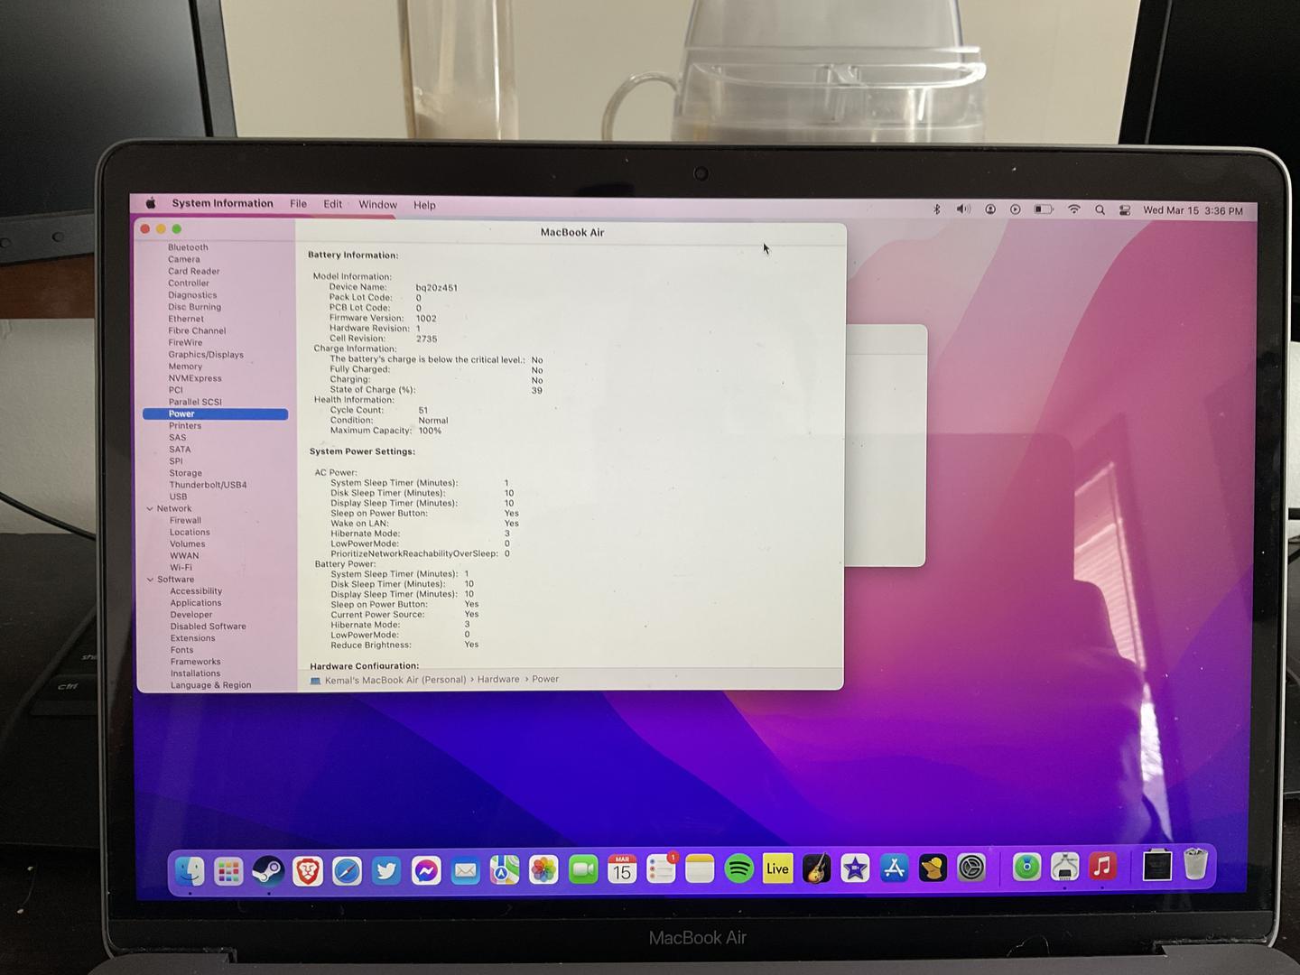Open Steam from the dock

tap(268, 870)
